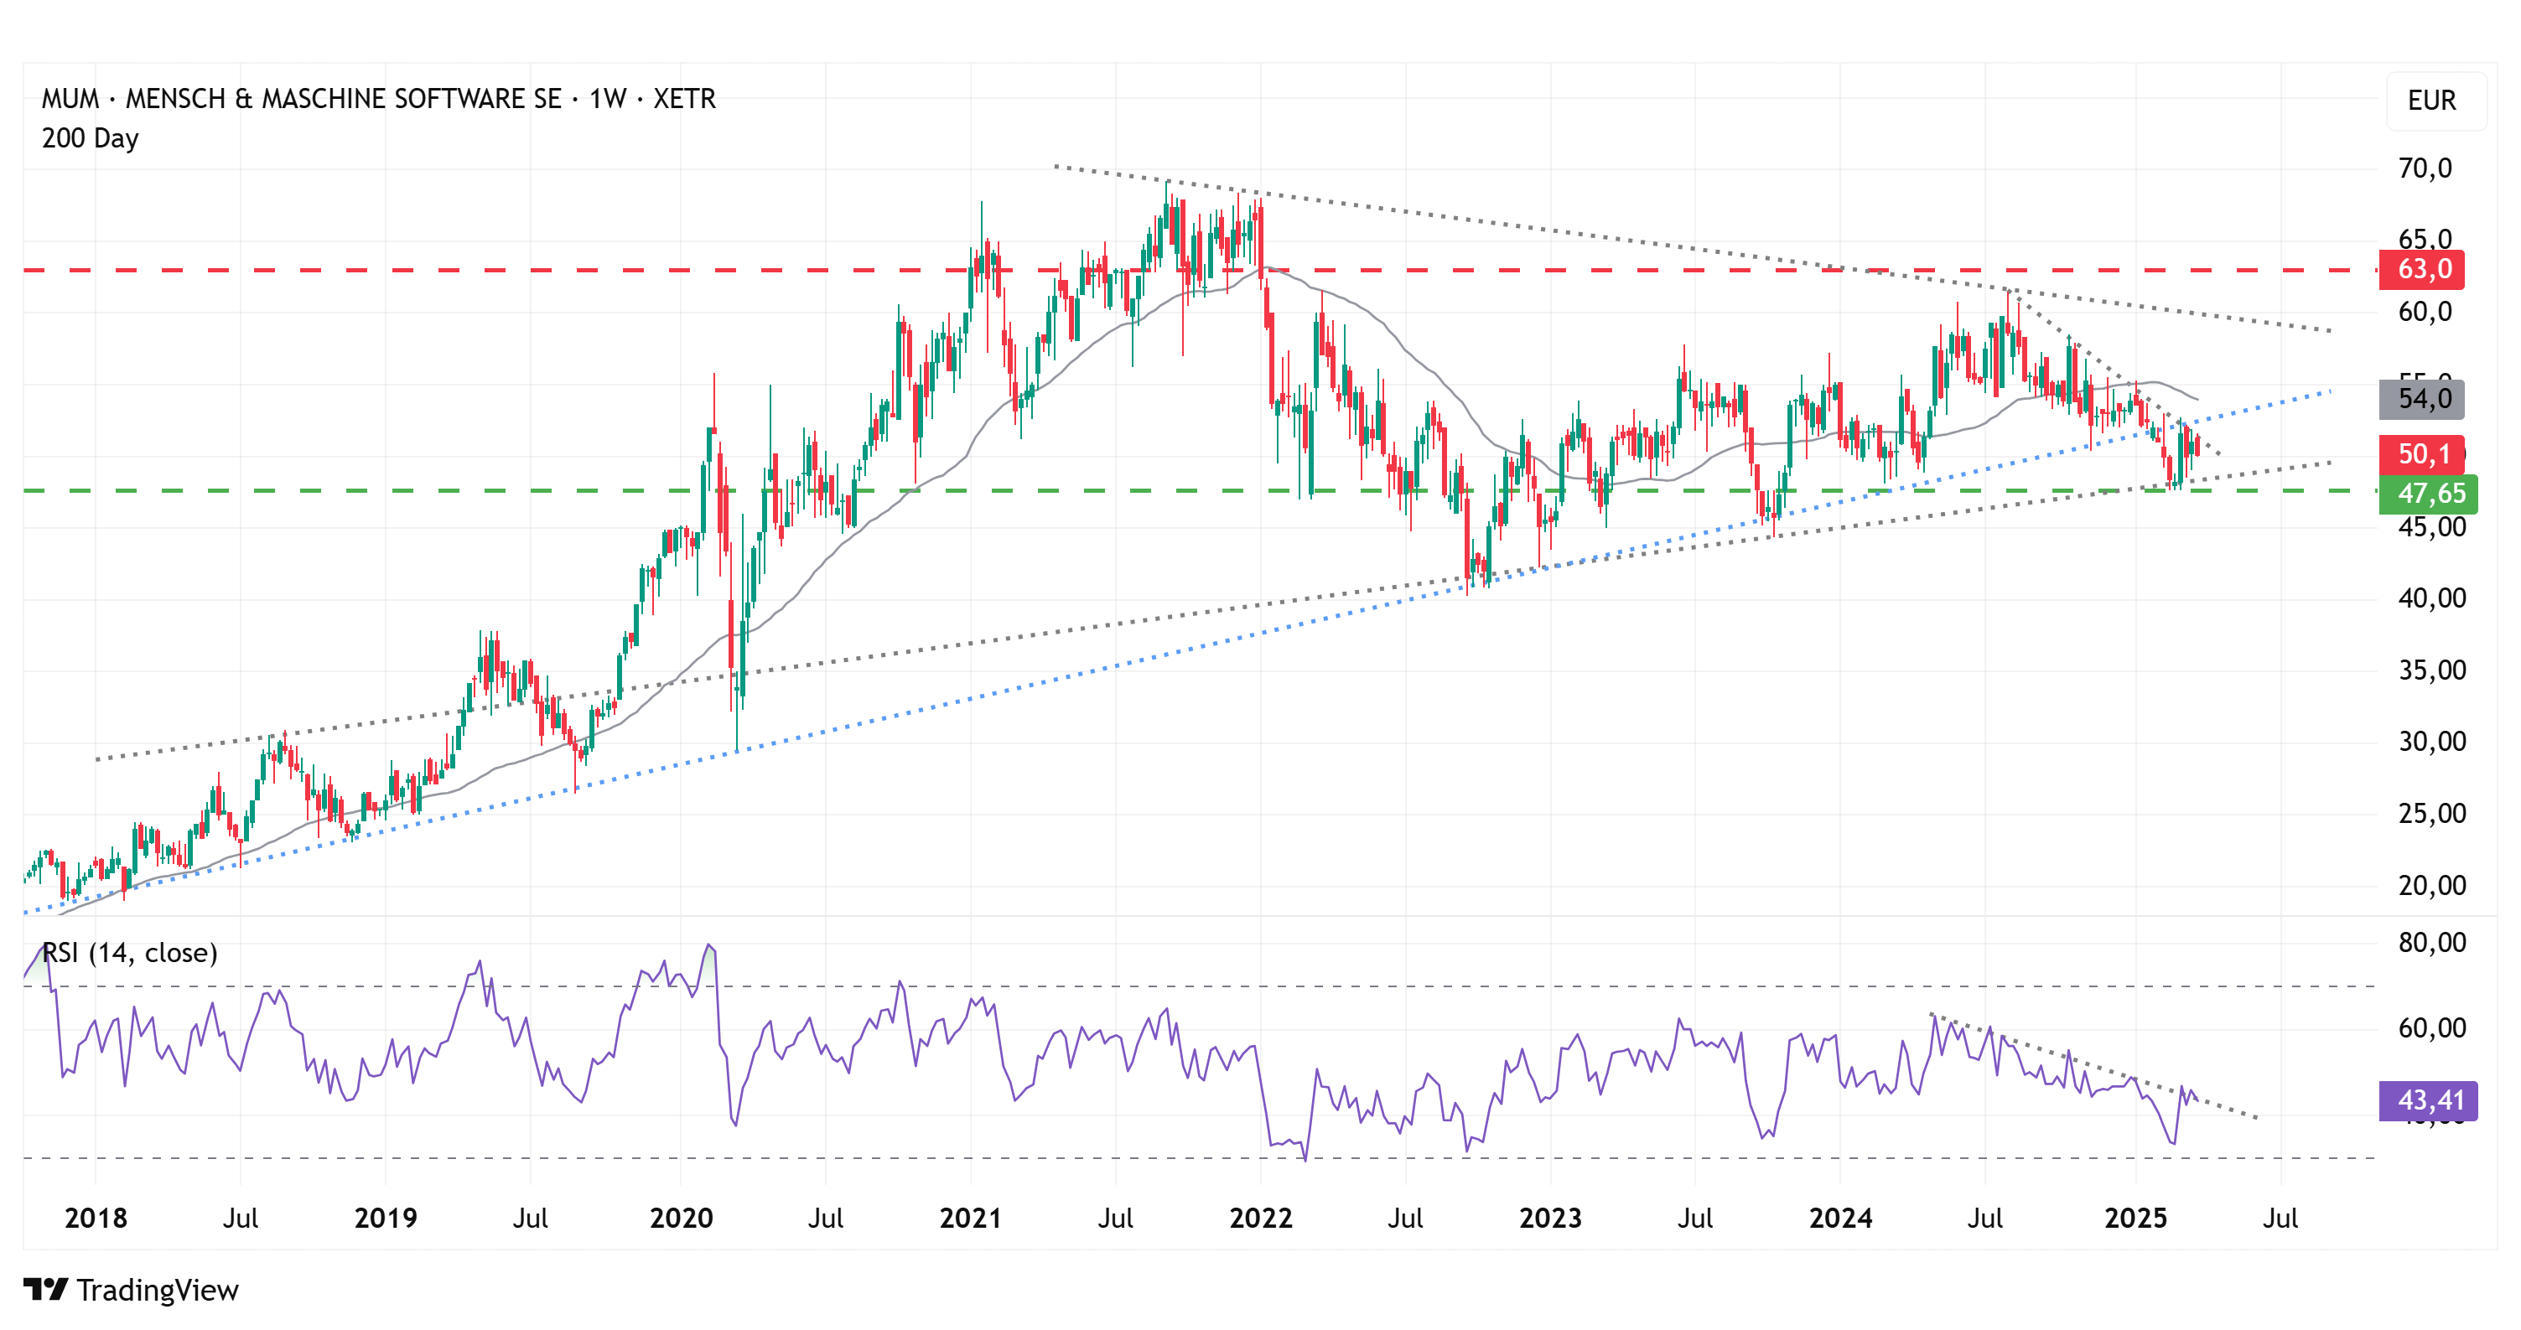Click the gray 54,0 moving average label
Image resolution: width=2521 pixels, height=1330 pixels.
point(2421,399)
